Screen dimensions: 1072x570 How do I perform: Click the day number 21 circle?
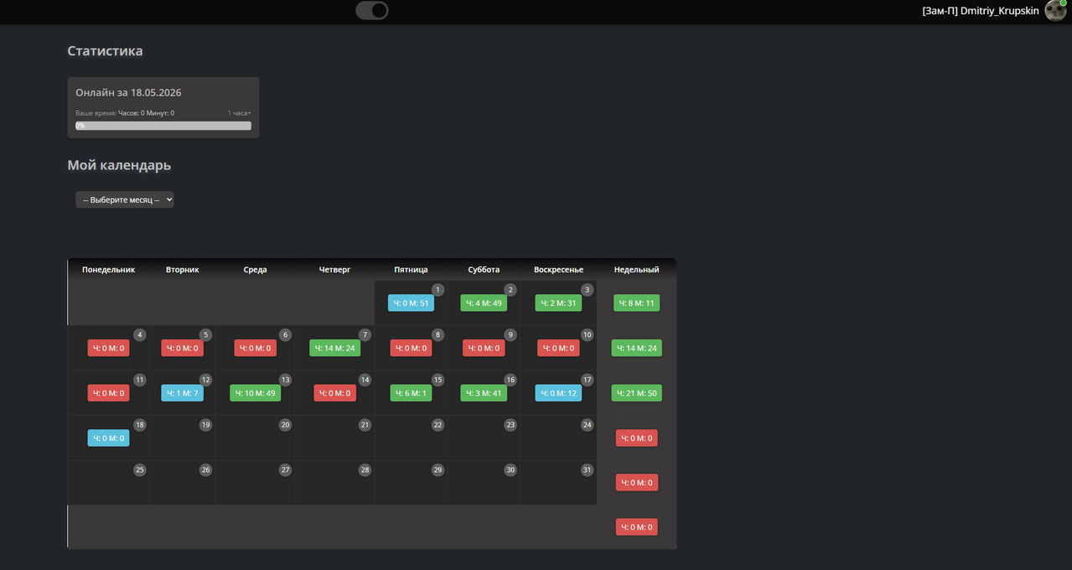tap(365, 425)
